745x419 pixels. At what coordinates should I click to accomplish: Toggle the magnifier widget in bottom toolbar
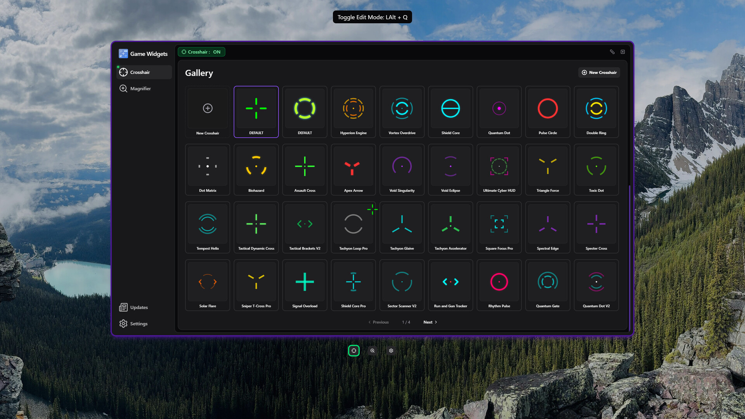(372, 351)
